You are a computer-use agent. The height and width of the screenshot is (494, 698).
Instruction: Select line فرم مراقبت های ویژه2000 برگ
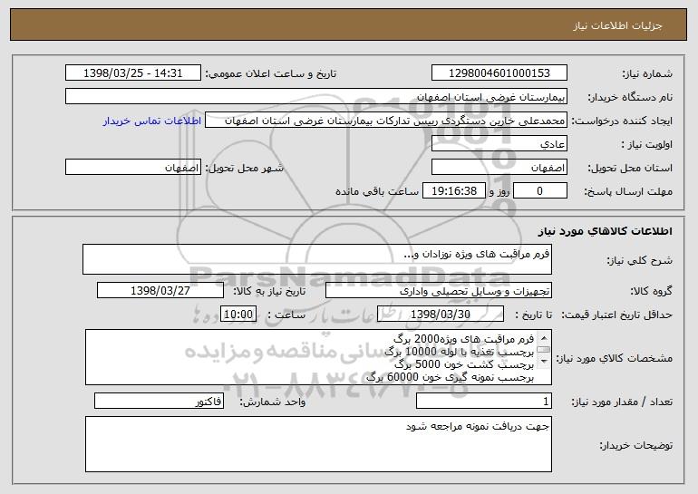click(463, 339)
